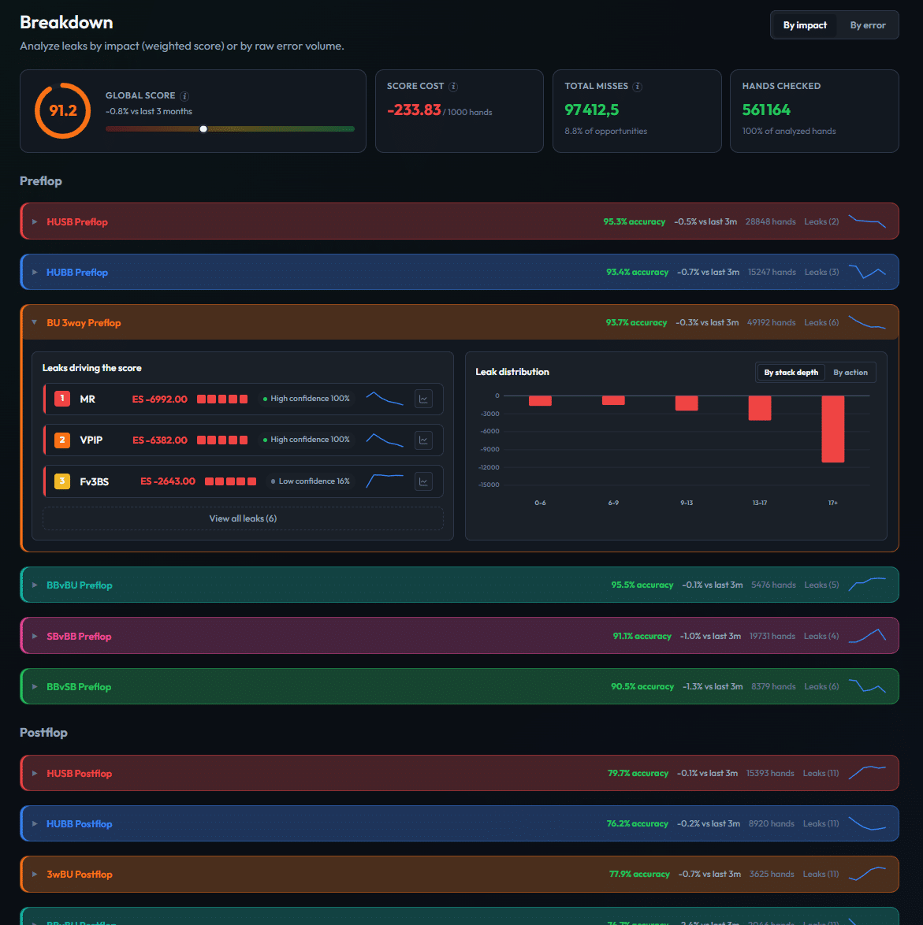
Task: Click ES -2643.00 value on Fv3BS row
Action: click(168, 481)
